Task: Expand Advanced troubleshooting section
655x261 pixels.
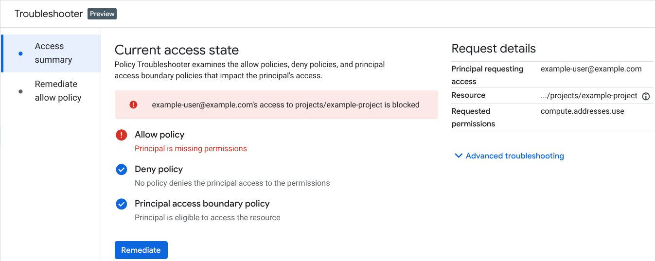Action: (514, 156)
